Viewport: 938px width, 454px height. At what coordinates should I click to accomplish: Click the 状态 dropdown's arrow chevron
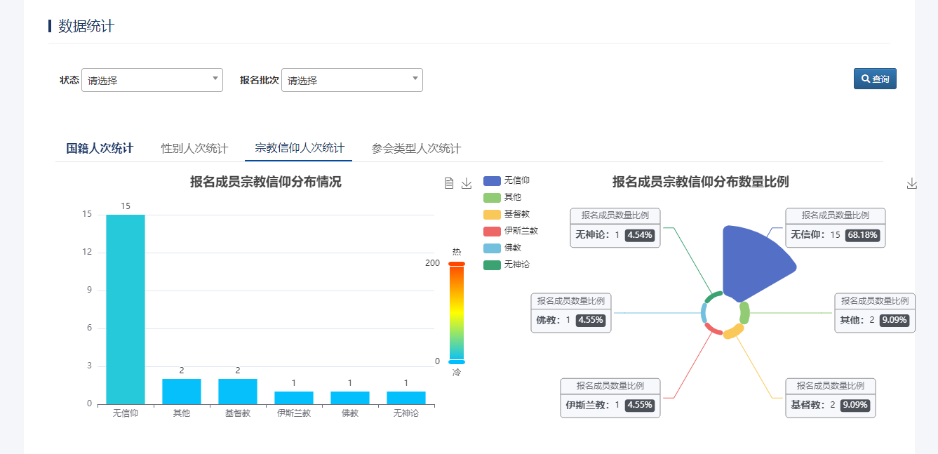click(216, 79)
